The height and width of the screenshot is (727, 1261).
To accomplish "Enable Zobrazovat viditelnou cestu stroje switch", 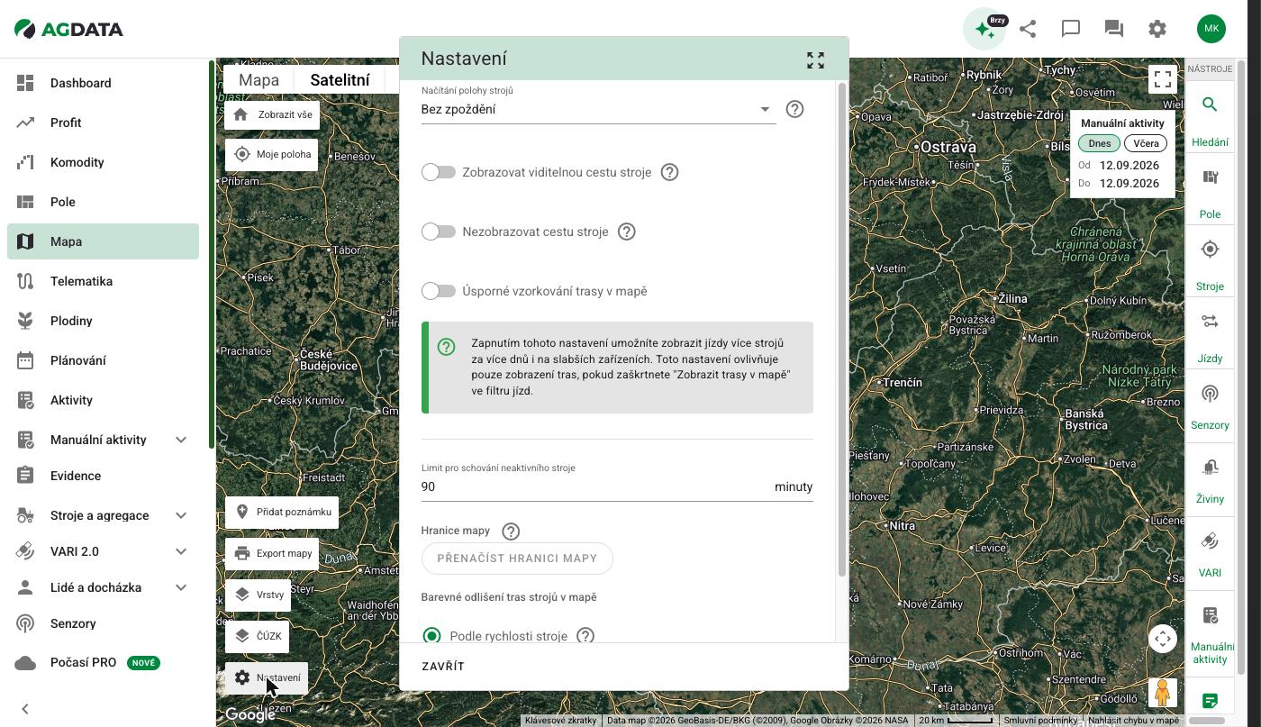I will tap(439, 172).
